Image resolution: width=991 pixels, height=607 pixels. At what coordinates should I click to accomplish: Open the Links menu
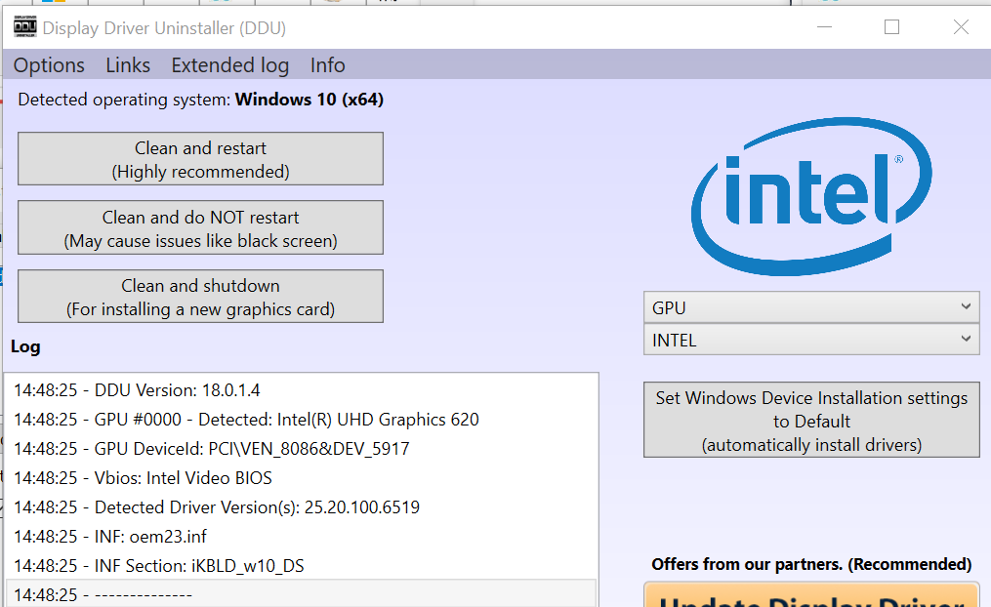[128, 65]
